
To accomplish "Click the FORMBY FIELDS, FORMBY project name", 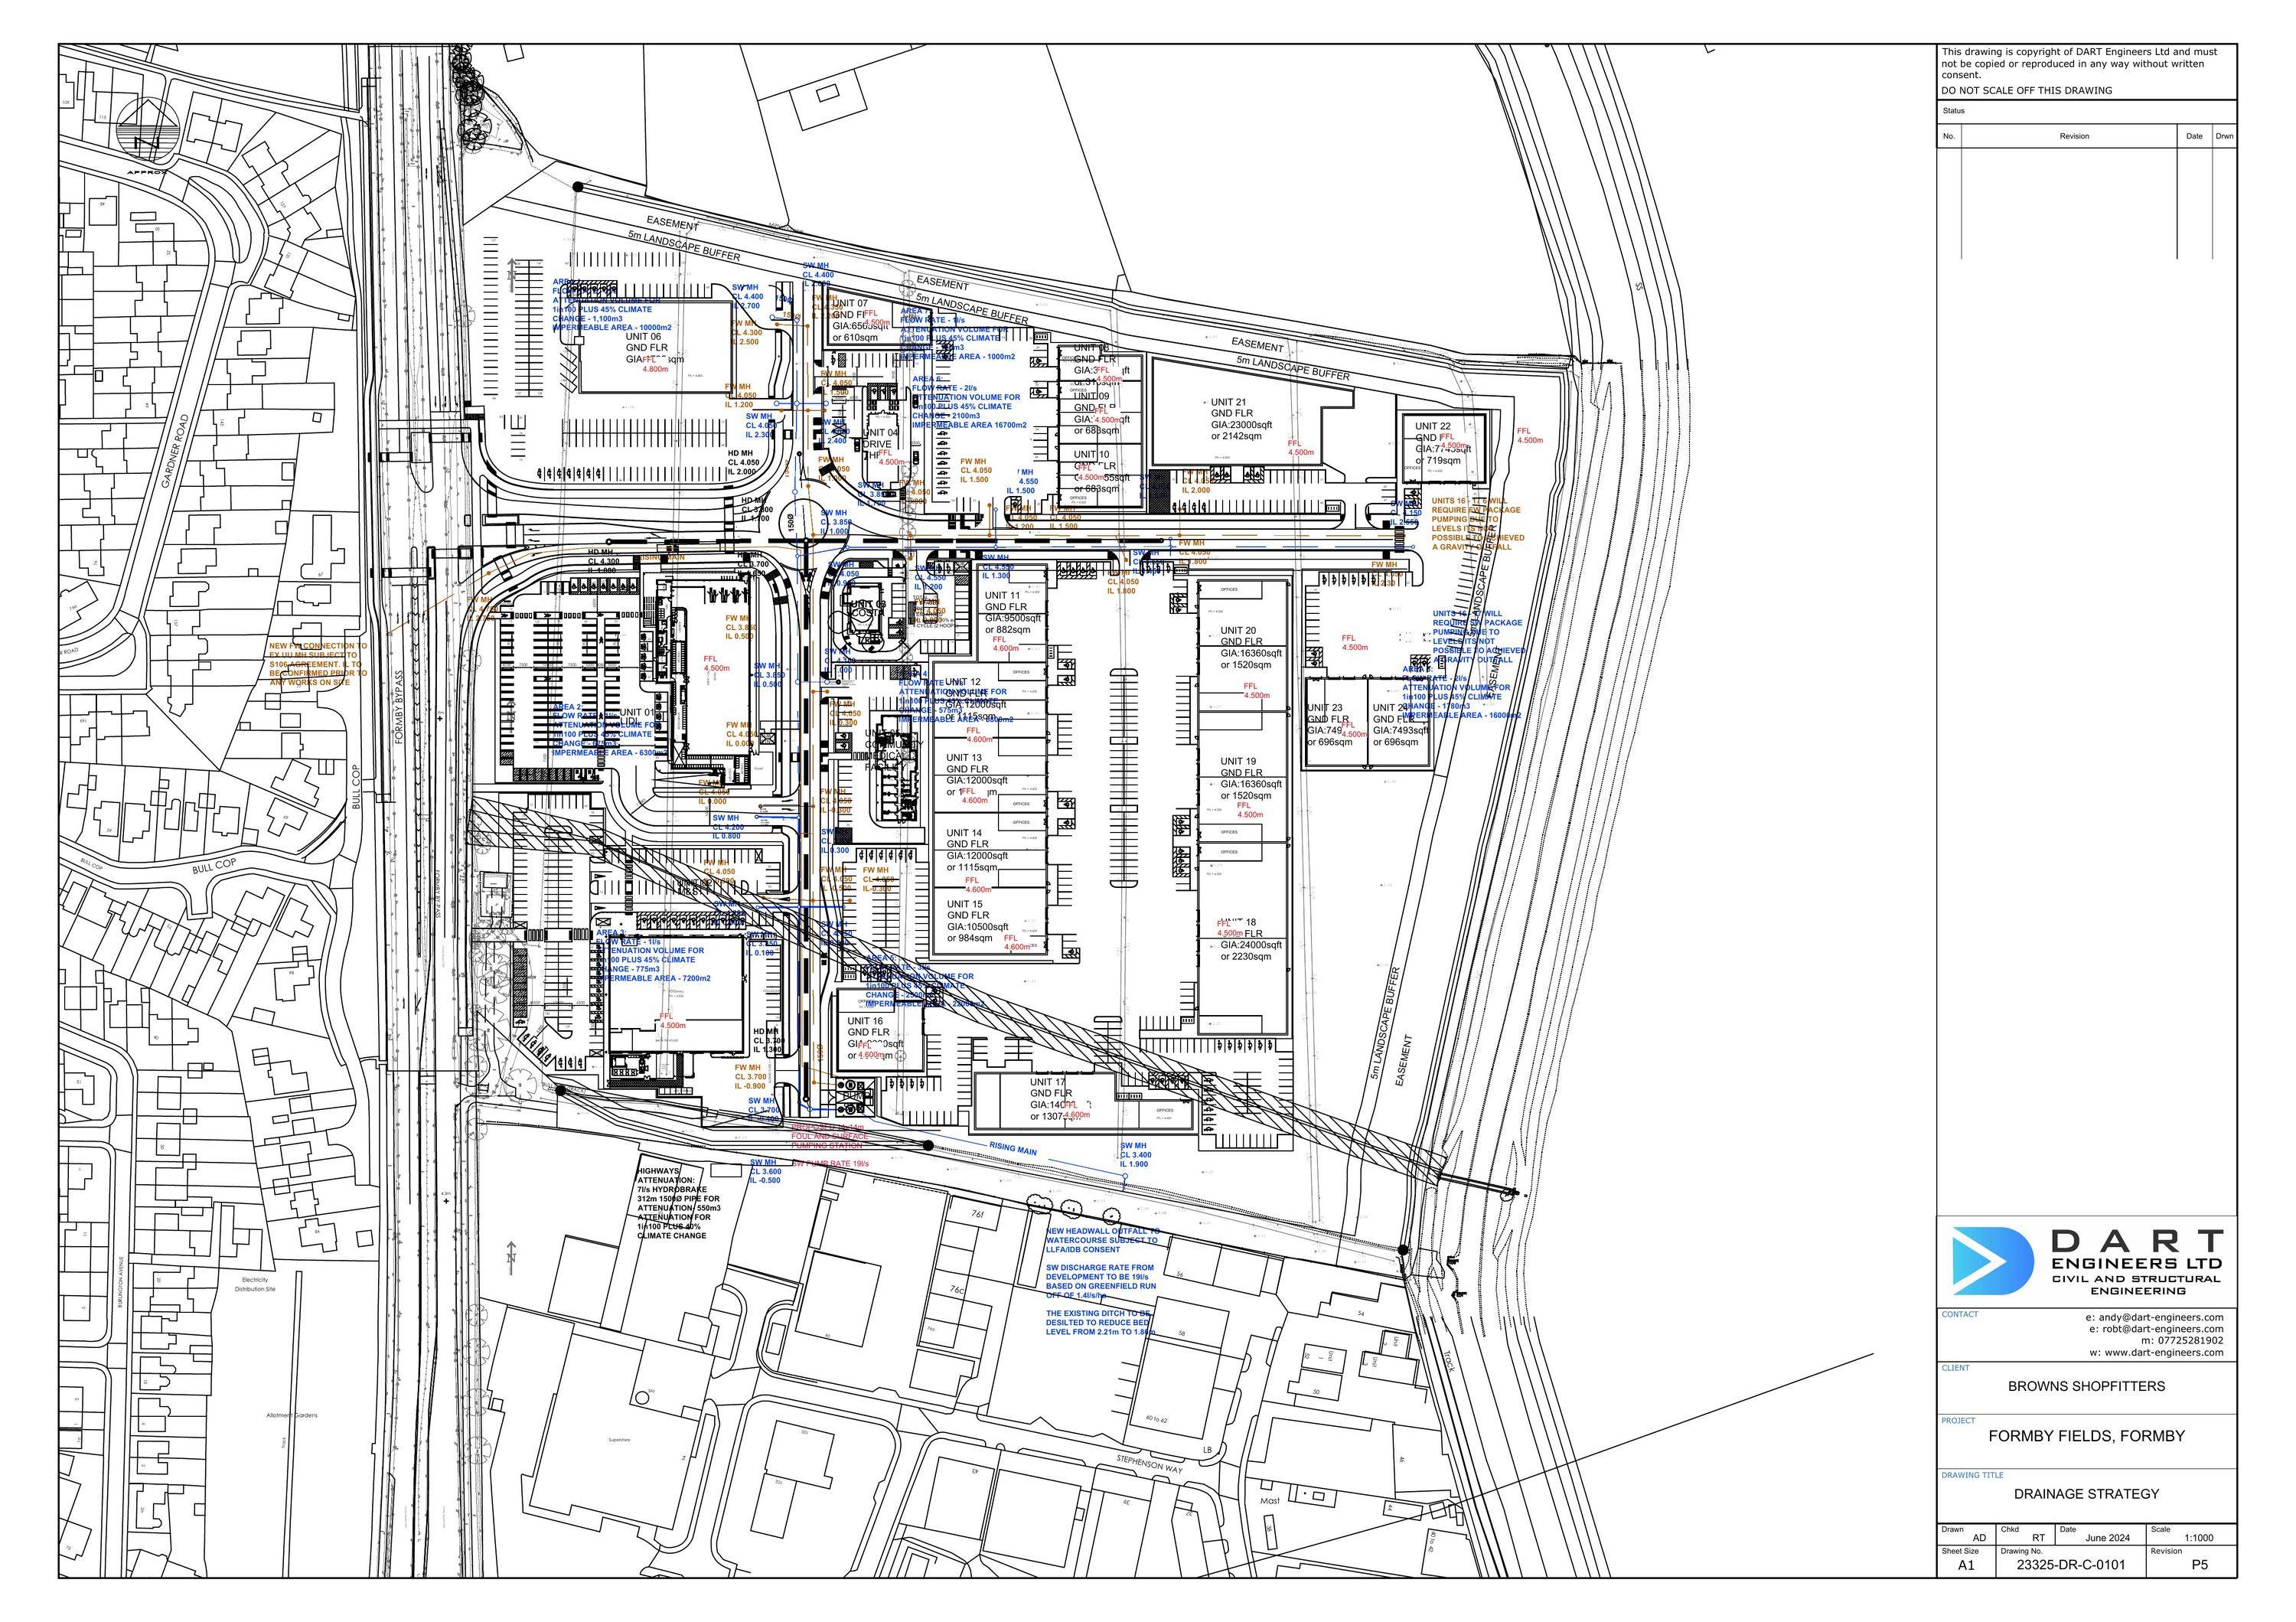I will point(2086,1436).
